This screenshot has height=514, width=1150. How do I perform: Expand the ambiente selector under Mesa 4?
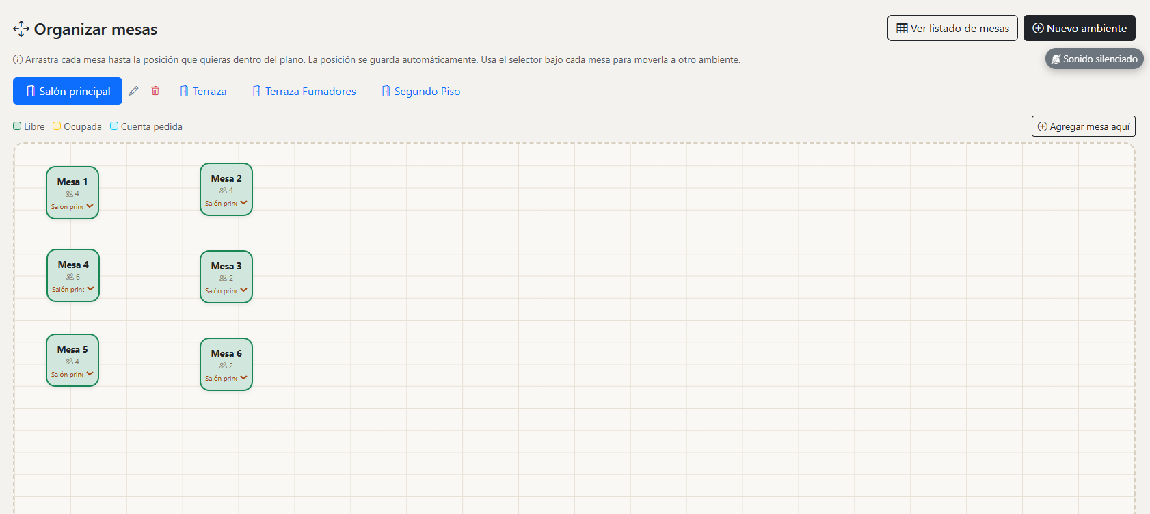click(72, 289)
